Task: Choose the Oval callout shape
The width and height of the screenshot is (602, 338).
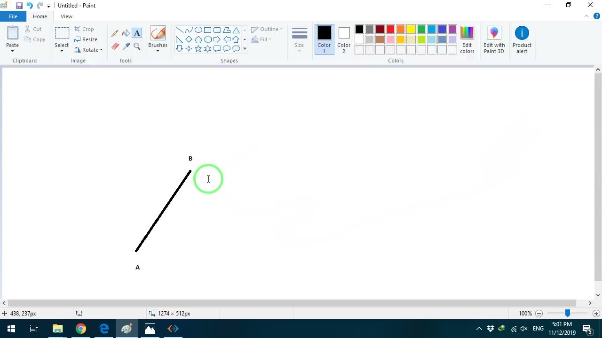Action: pos(226,49)
